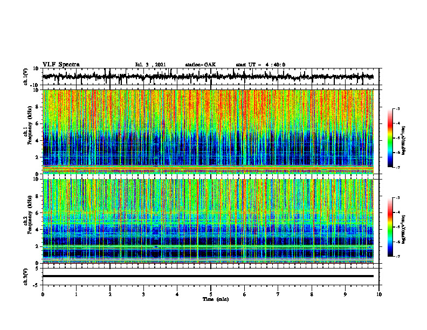Click time axis tick label "8"
This screenshot has height=330, width=427.
pos(312,294)
